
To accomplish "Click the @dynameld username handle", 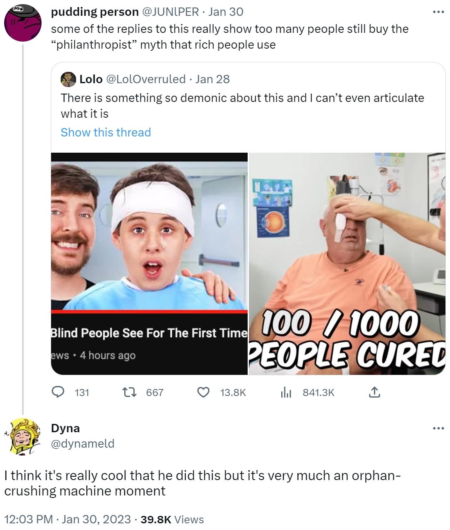I will point(82,443).
